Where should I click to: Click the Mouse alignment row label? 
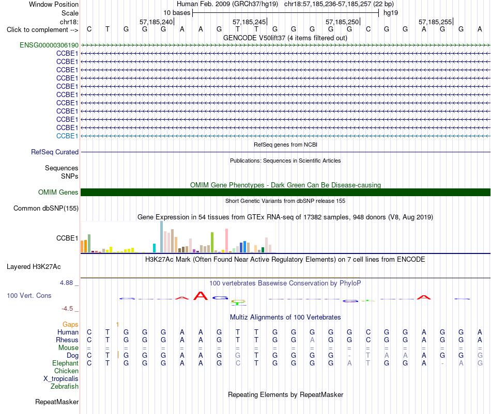click(x=68, y=348)
